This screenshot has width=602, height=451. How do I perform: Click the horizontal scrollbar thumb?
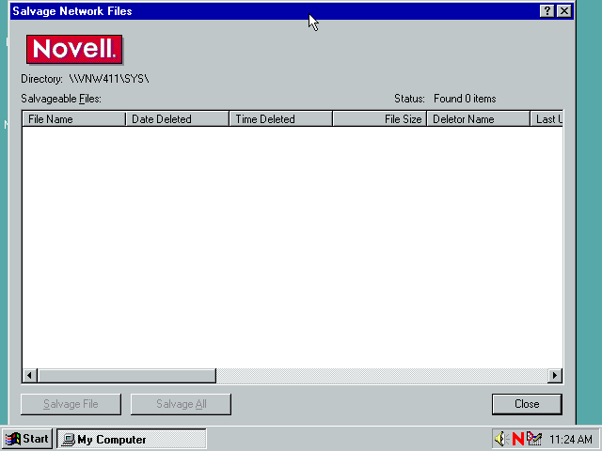[127, 376]
